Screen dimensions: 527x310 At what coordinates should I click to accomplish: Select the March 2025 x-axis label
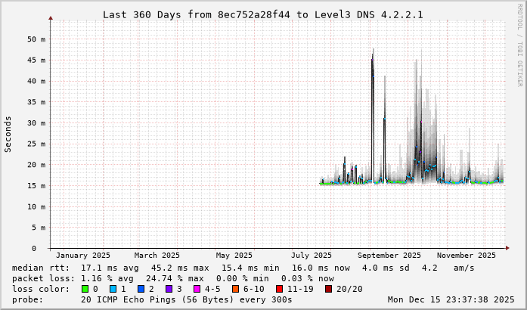click(157, 256)
